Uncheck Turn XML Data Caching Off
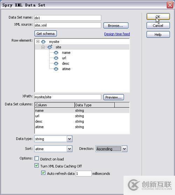 pyautogui.click(x=36, y=166)
